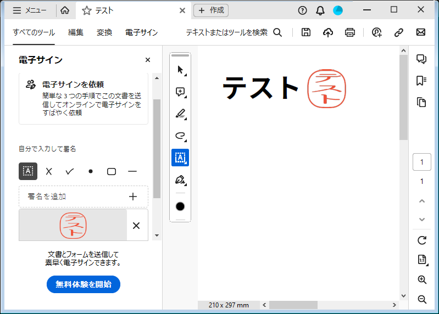Expand 署名を追加 with plus sign
This screenshot has height=314, width=439.
coord(132,197)
